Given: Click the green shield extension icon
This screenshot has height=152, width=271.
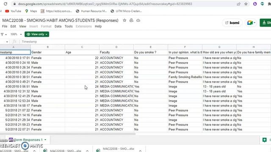Looking at the screenshot, I should click(x=262, y=4).
